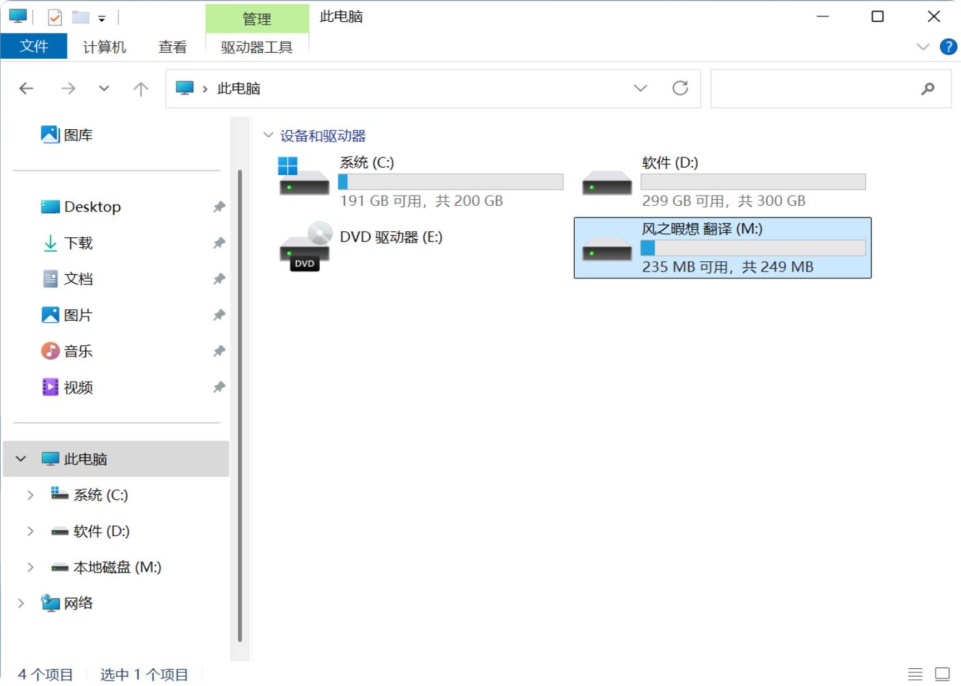Switch to the 查看 ribbon tab
Image resolution: width=961 pixels, height=686 pixels.
pyautogui.click(x=172, y=47)
